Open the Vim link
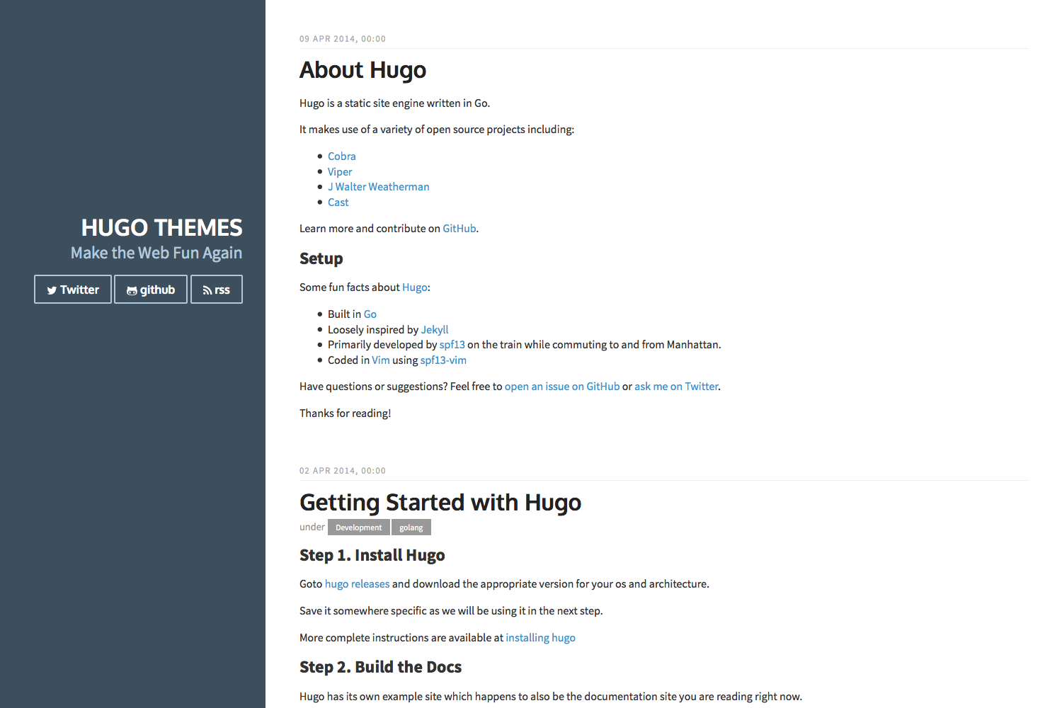 coord(381,360)
